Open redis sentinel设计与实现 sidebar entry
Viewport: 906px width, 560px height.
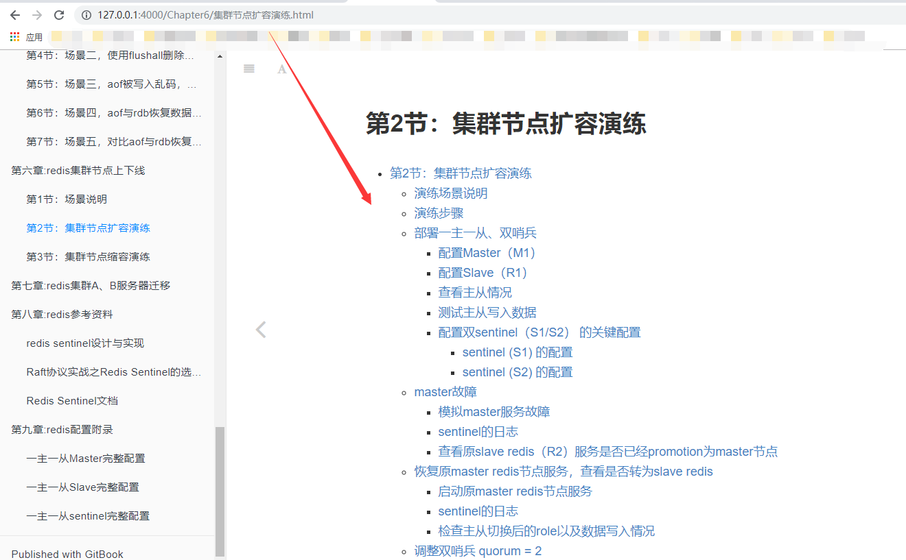85,343
